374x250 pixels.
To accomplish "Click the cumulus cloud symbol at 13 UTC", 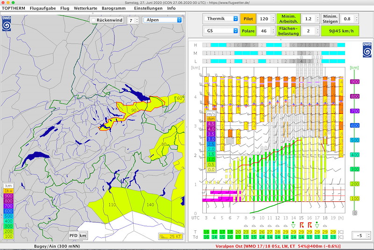I will coord(286,226).
